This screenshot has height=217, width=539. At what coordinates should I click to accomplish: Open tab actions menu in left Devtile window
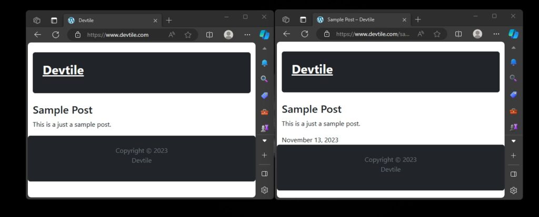click(x=54, y=20)
